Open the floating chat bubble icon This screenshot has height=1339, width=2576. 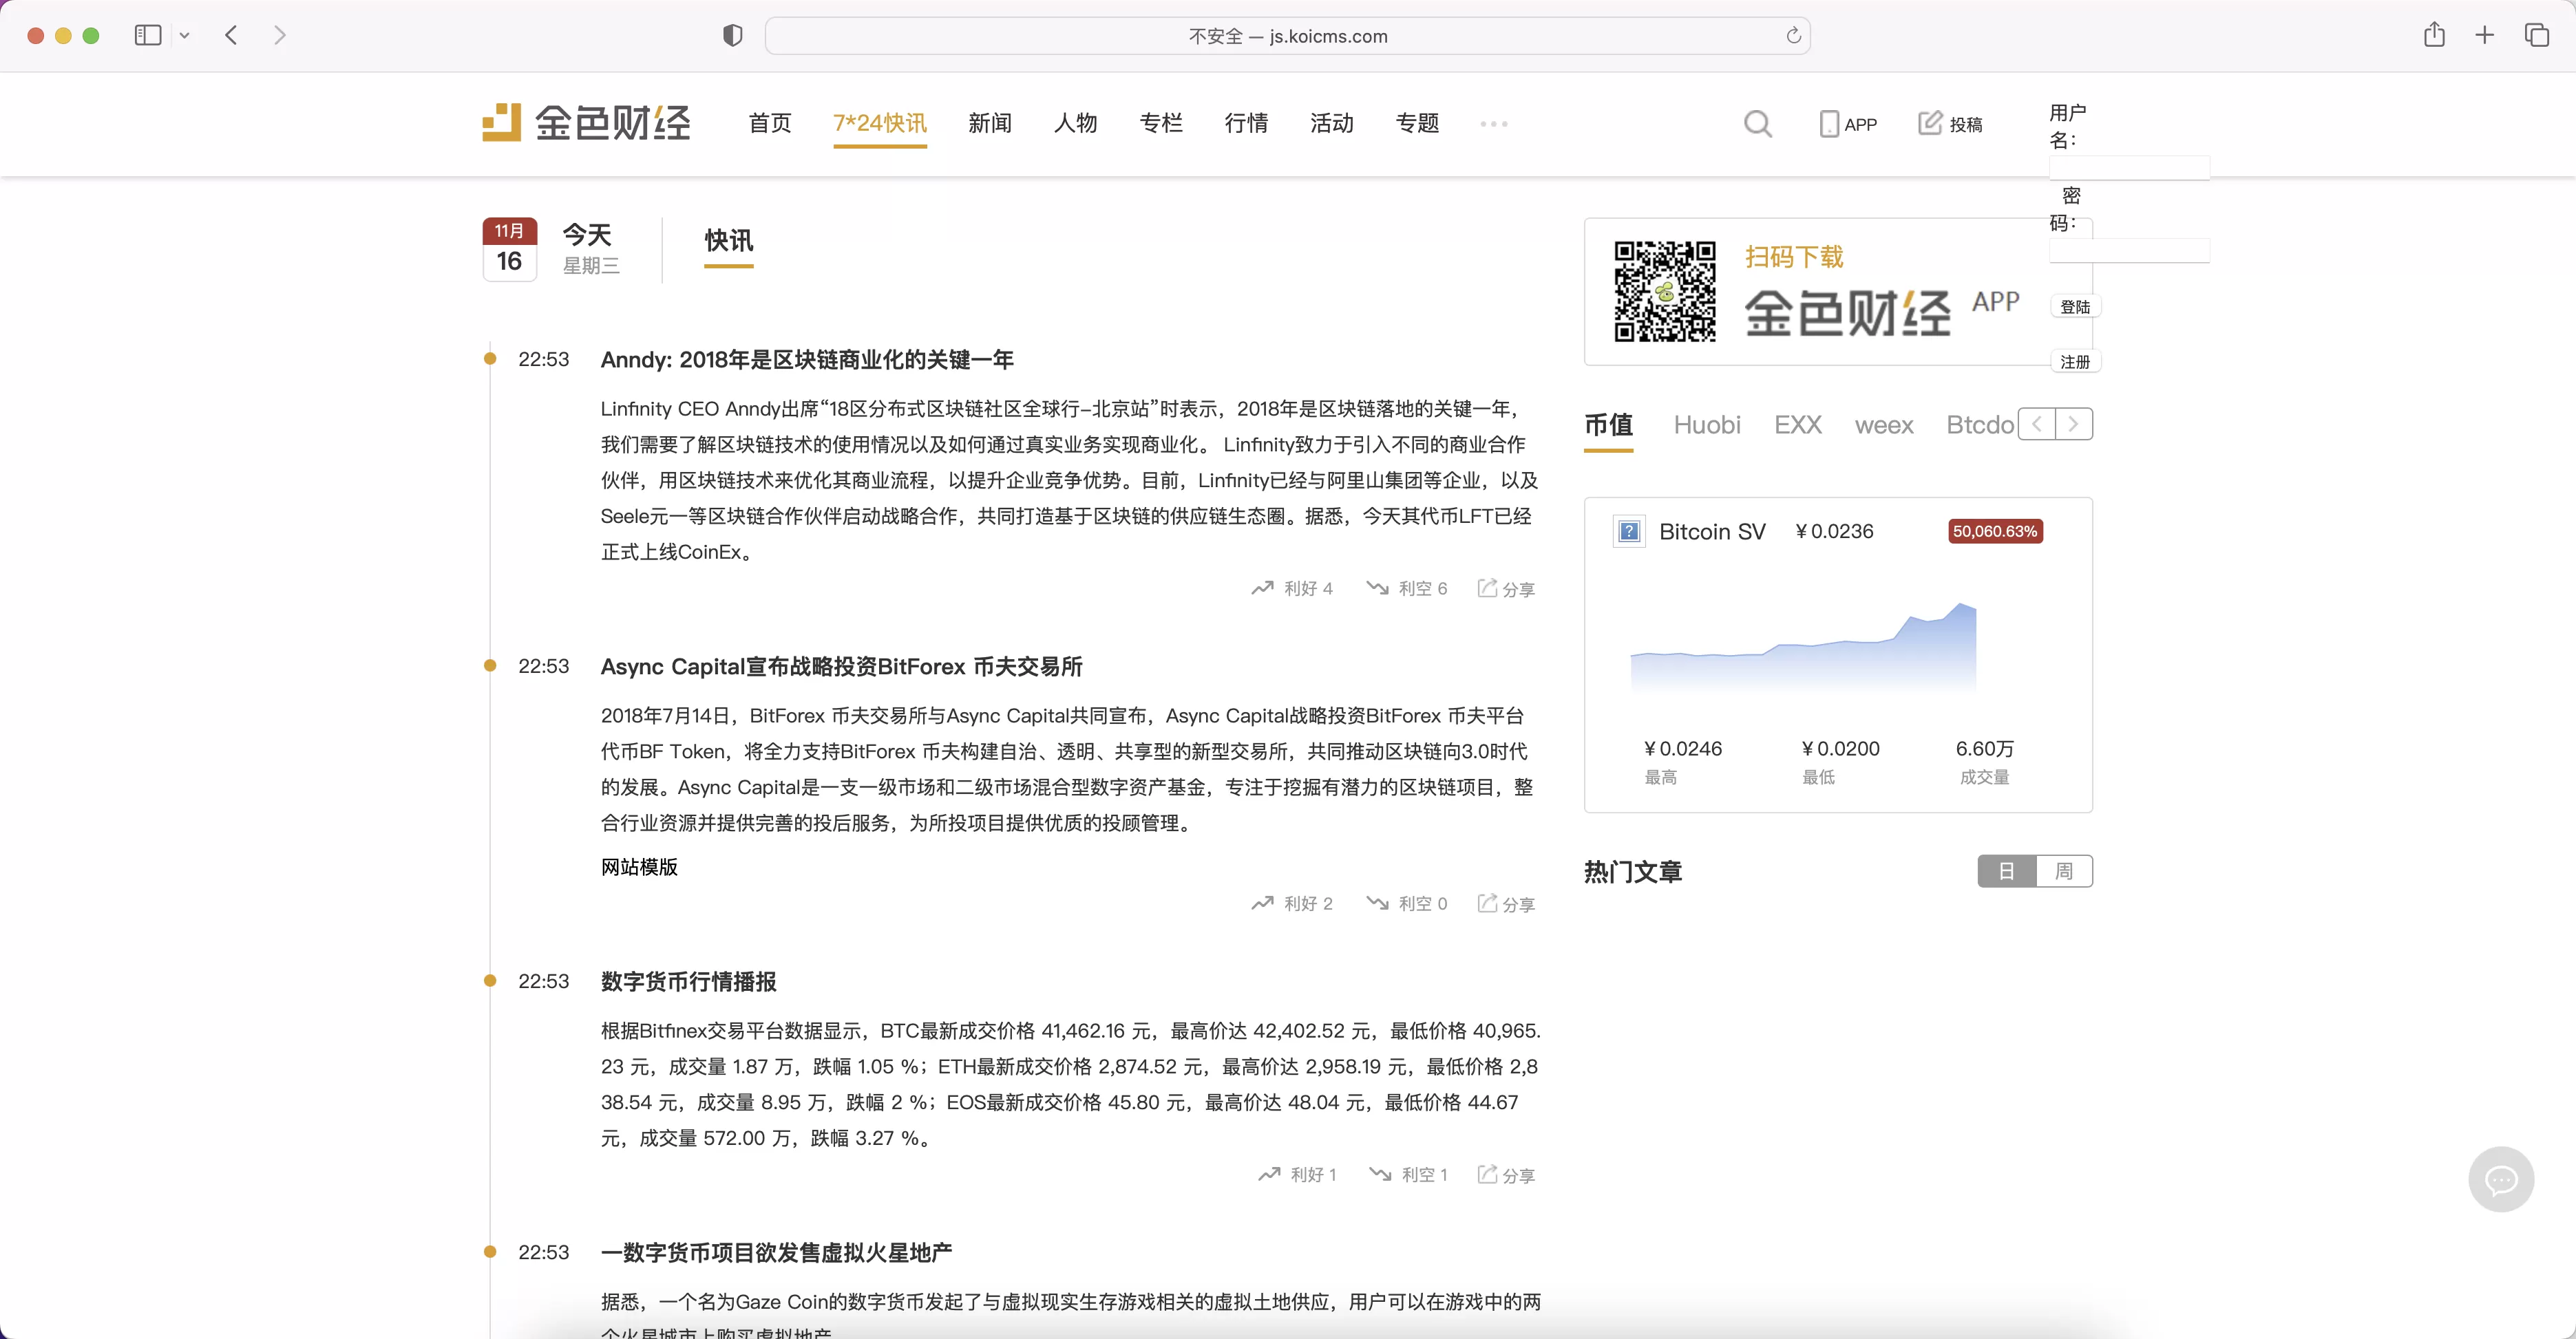2501,1180
